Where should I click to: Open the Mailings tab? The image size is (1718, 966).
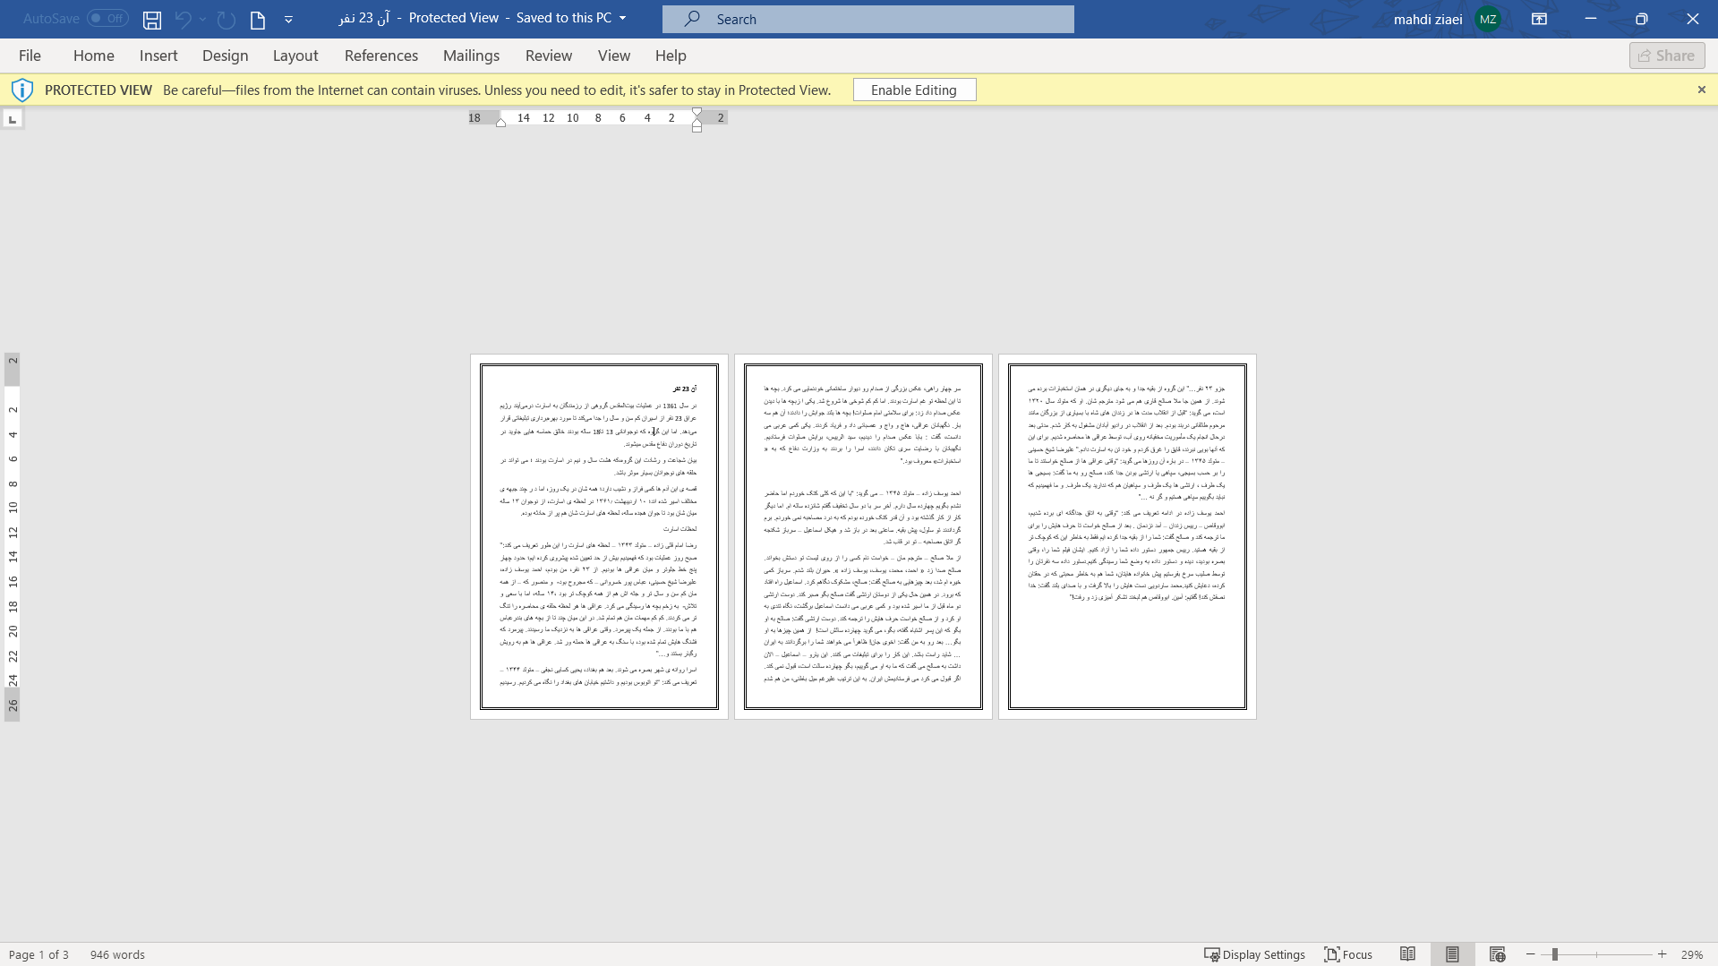pyautogui.click(x=471, y=56)
